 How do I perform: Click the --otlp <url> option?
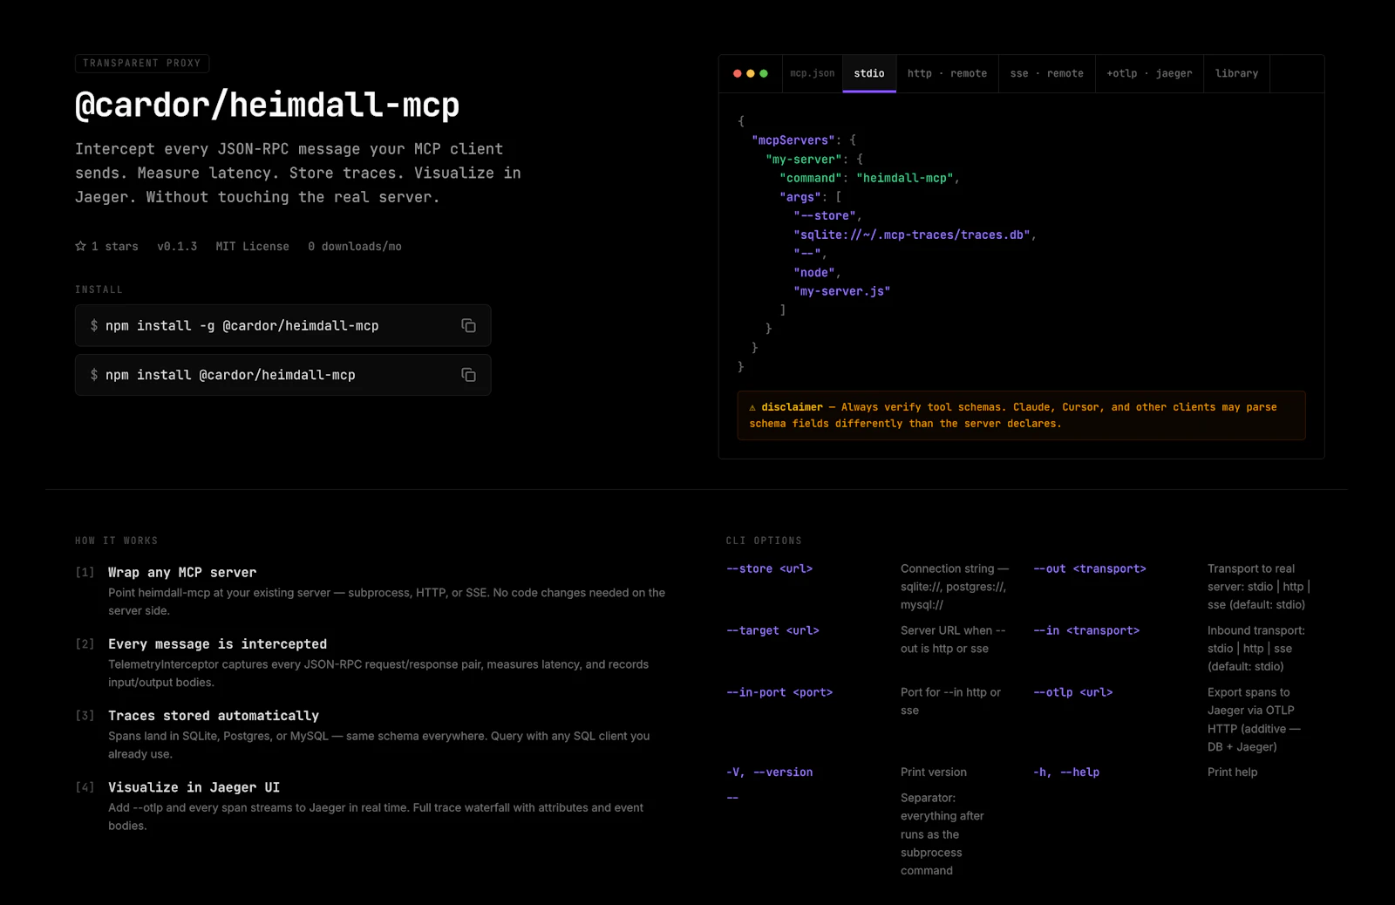[x=1073, y=692]
